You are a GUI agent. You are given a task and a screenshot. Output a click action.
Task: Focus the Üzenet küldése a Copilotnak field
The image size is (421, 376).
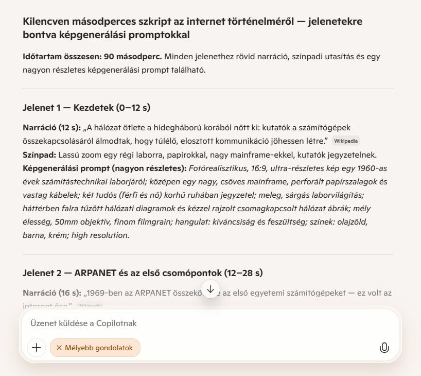point(206,323)
